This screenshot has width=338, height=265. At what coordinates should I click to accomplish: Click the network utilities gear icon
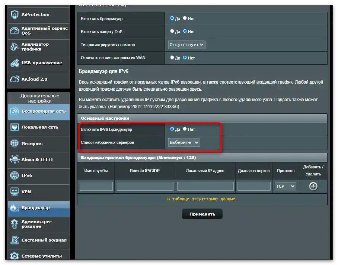pyautogui.click(x=15, y=256)
